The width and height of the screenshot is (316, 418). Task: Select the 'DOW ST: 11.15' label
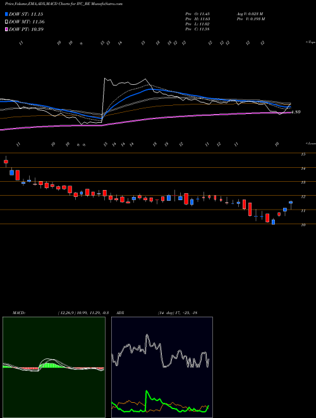(26, 14)
